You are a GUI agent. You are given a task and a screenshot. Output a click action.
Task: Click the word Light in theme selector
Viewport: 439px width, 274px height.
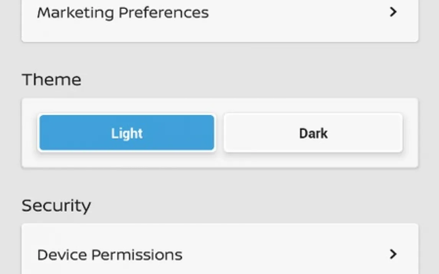[127, 133]
